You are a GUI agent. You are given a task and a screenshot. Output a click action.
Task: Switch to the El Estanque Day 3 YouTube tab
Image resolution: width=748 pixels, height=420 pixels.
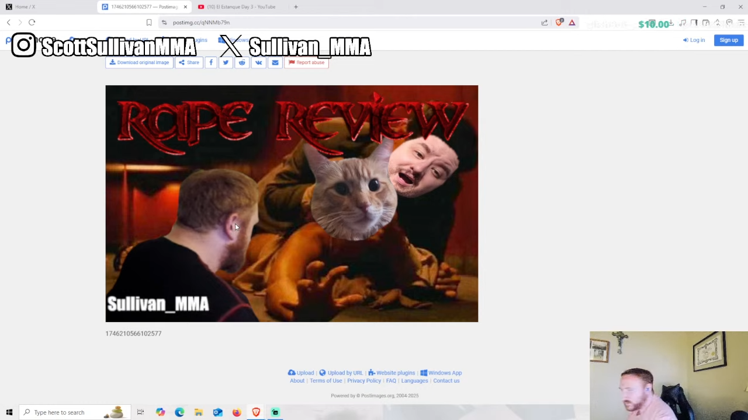[x=241, y=7]
